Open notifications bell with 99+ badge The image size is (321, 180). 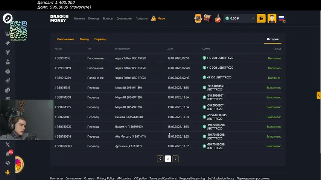pyautogui.click(x=8, y=153)
